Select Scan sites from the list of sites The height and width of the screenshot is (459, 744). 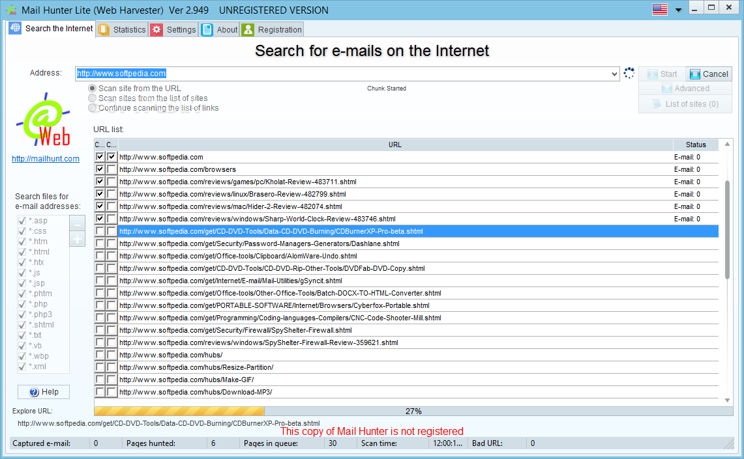(148, 98)
